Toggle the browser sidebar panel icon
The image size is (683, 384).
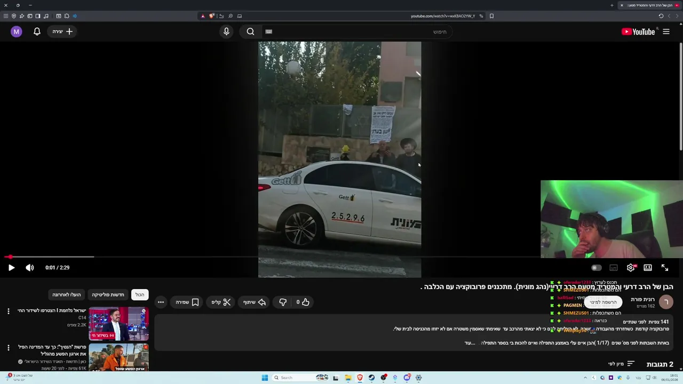pyautogui.click(x=38, y=16)
